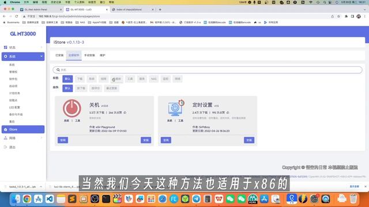Open Chrome's extensions puzzle icon
The width and height of the screenshot is (369, 207).
tap(346, 17)
